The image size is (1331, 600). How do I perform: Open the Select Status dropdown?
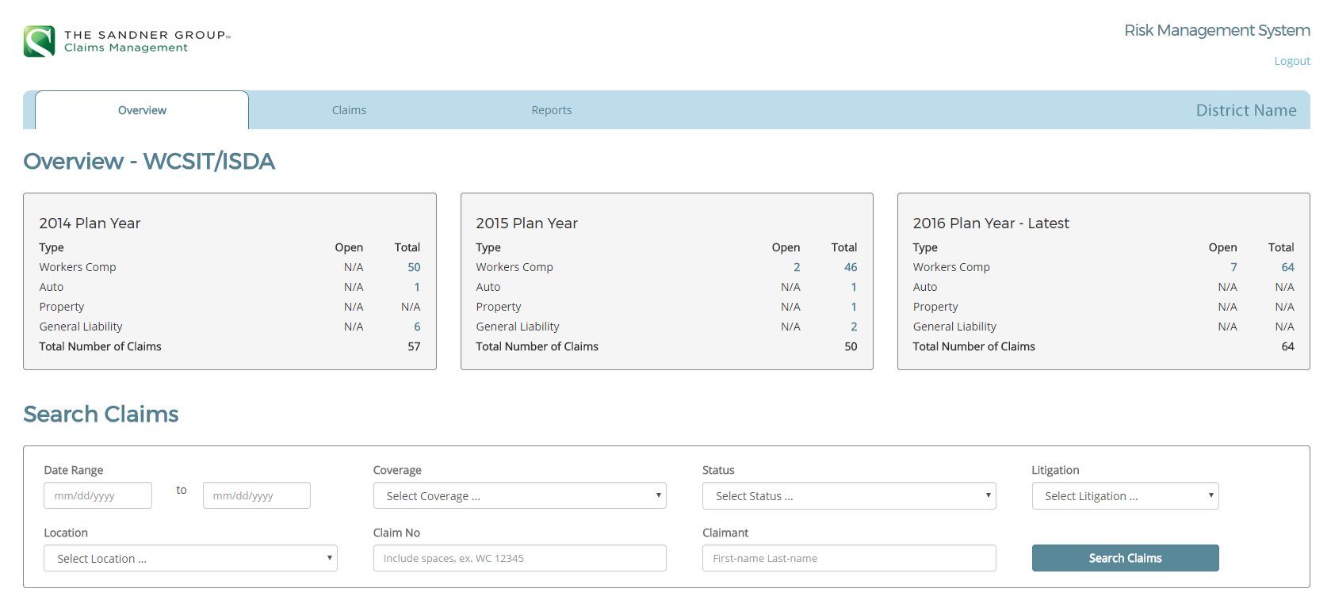848,496
